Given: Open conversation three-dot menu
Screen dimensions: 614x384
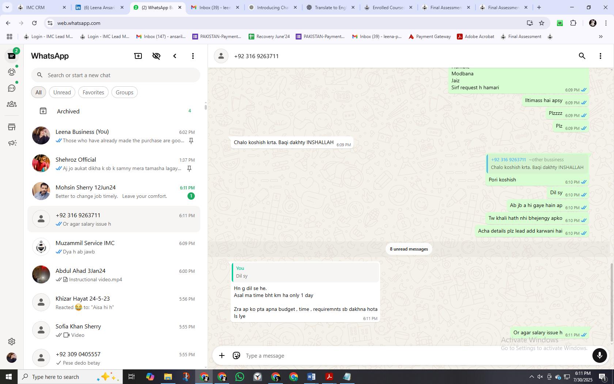Looking at the screenshot, I should [600, 56].
